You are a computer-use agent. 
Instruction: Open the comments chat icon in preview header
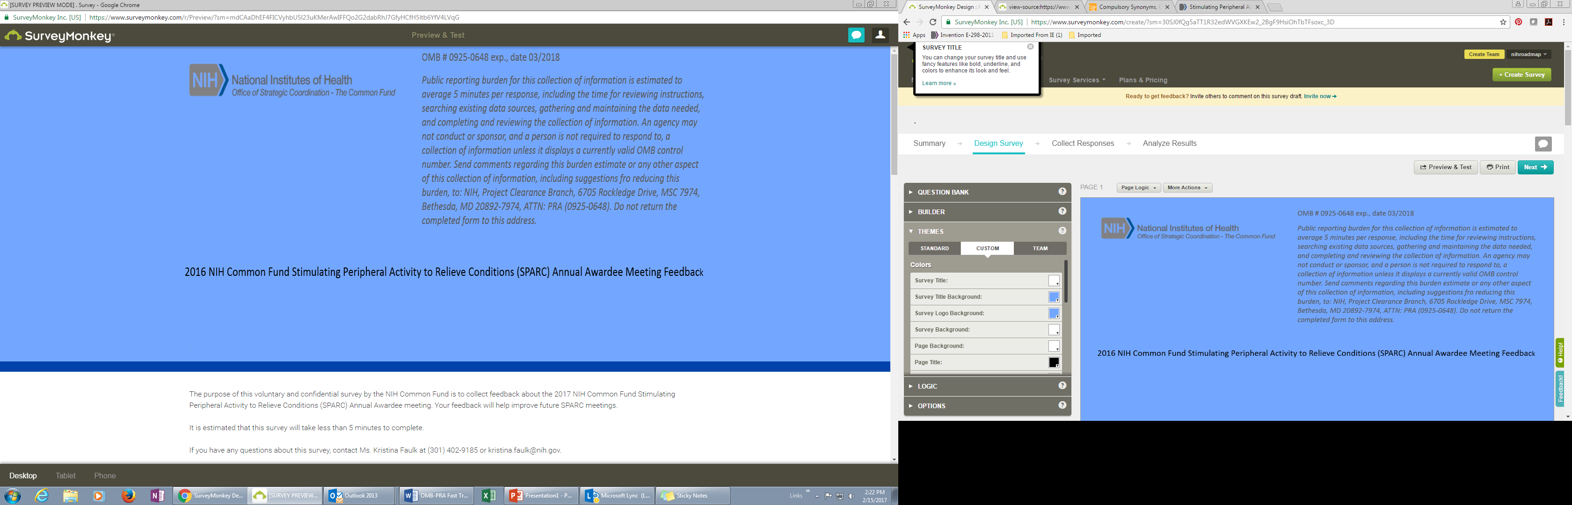tap(856, 35)
